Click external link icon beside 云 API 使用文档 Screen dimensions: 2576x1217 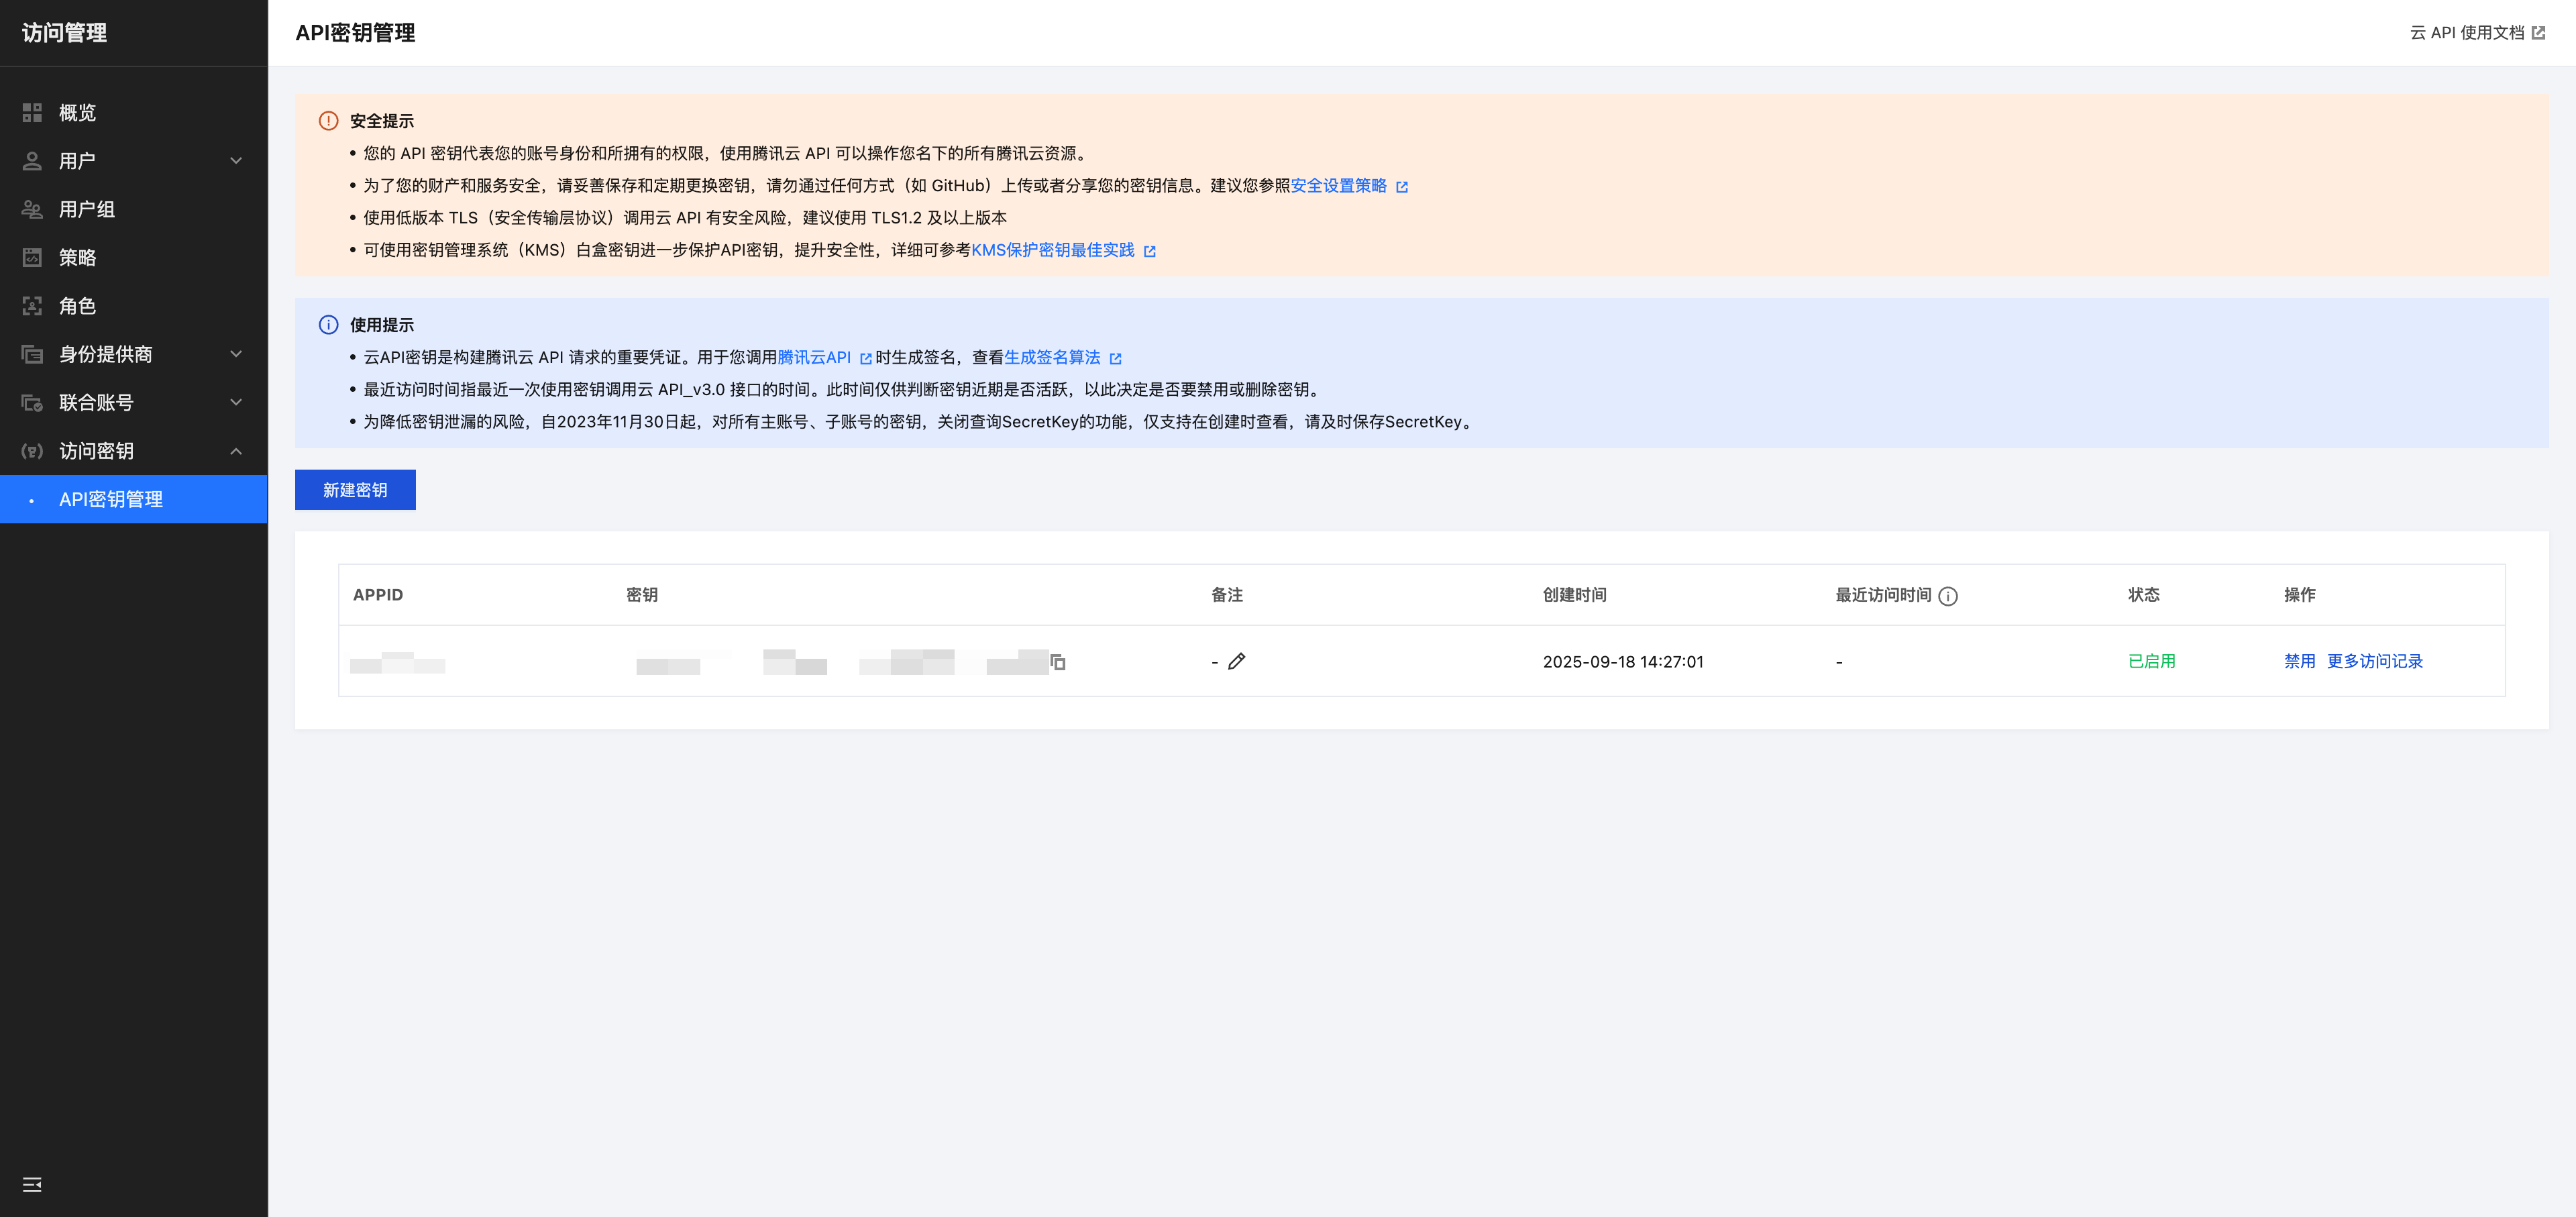pos(2538,33)
